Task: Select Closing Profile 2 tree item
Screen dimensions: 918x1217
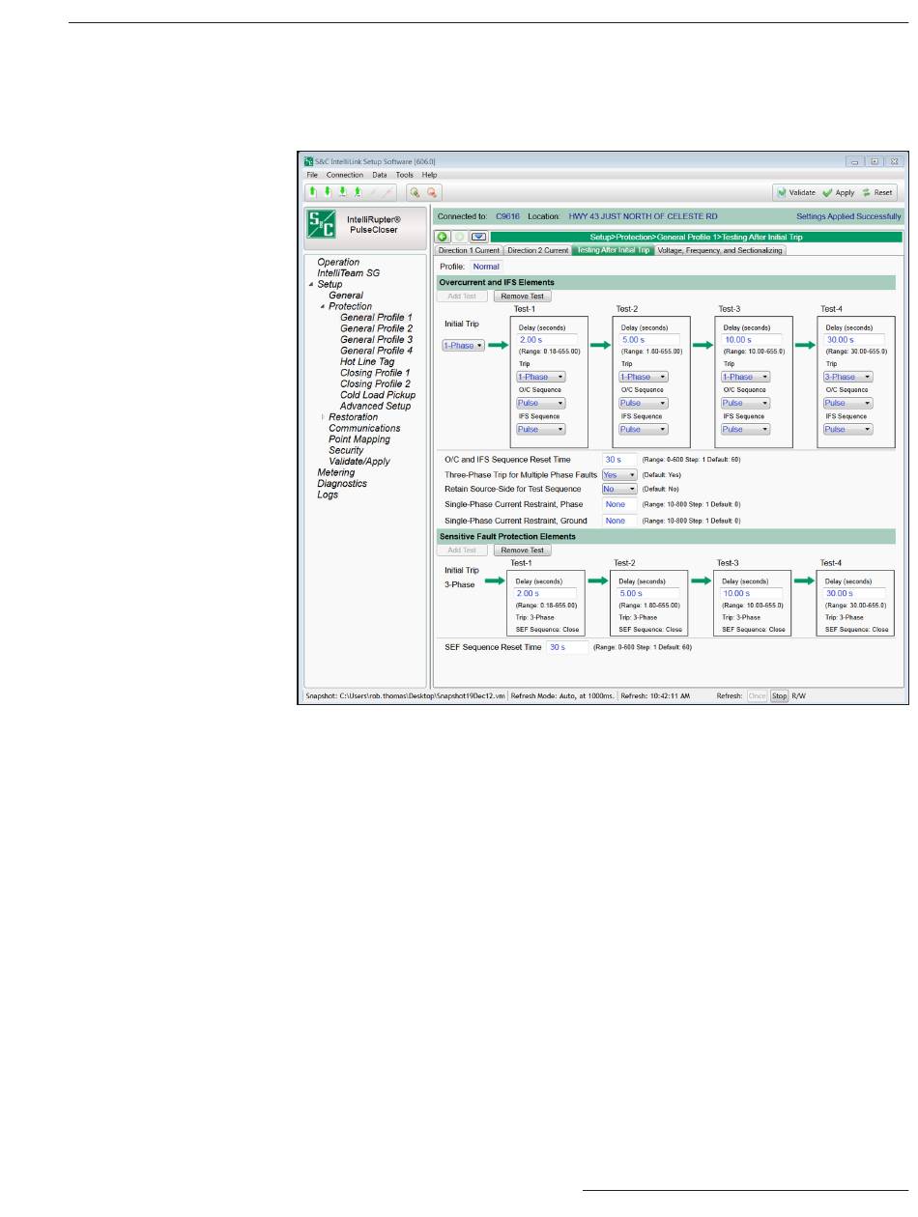Action: click(x=375, y=384)
